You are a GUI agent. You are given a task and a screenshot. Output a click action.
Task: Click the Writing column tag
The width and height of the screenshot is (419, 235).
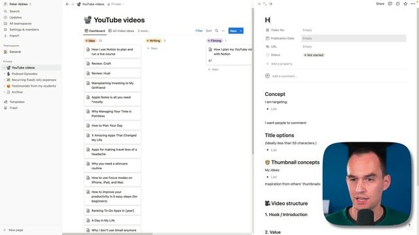tap(153, 40)
